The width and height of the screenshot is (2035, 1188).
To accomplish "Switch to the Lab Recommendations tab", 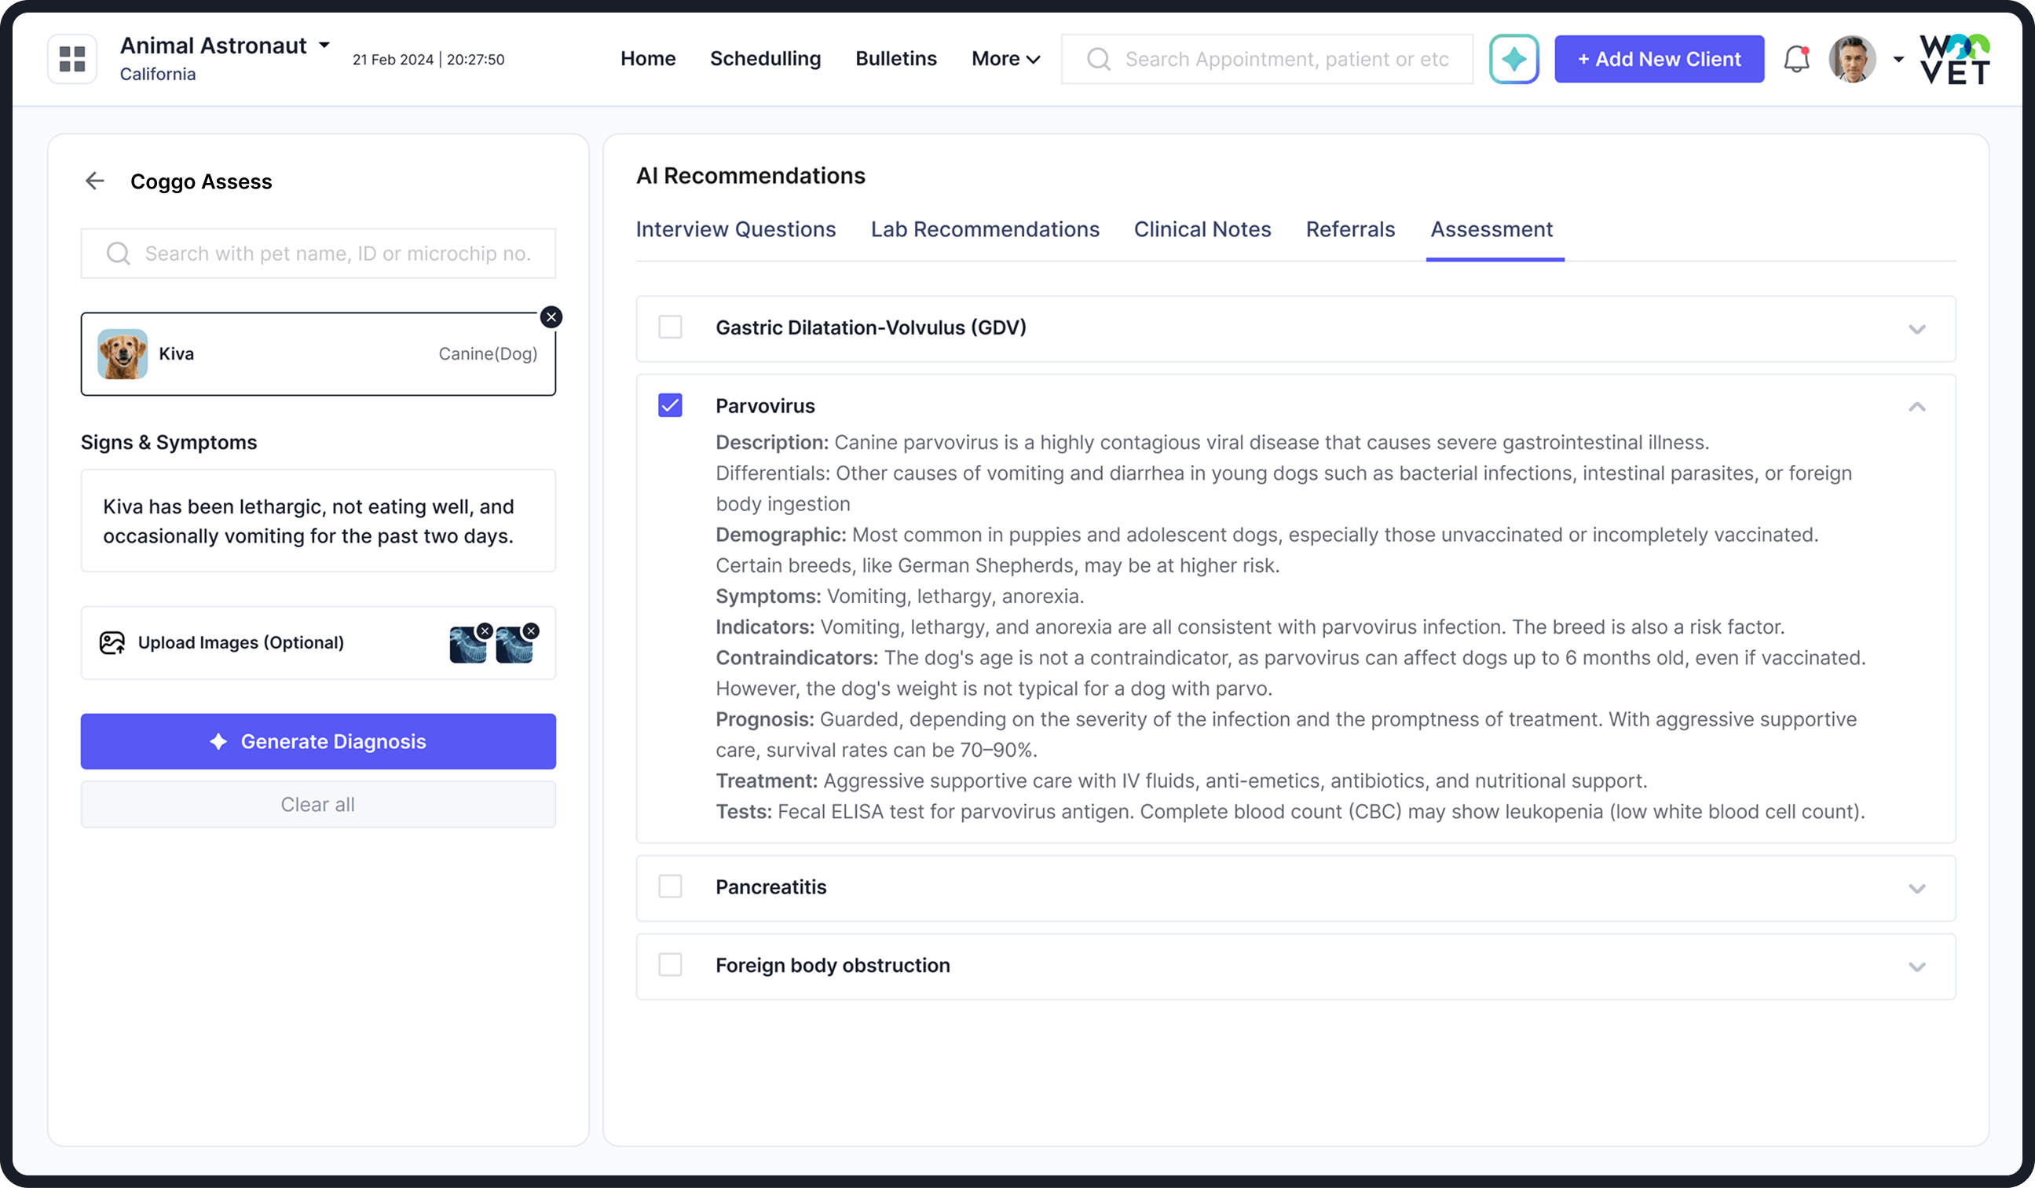I will 984,229.
